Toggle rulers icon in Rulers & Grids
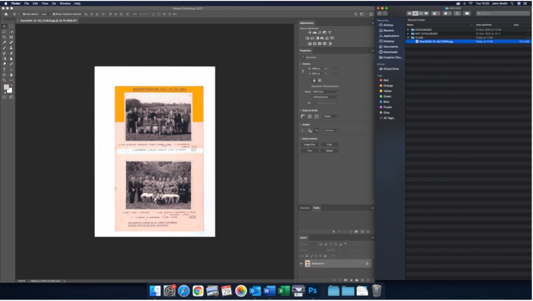The width and height of the screenshot is (533, 301). [303, 116]
